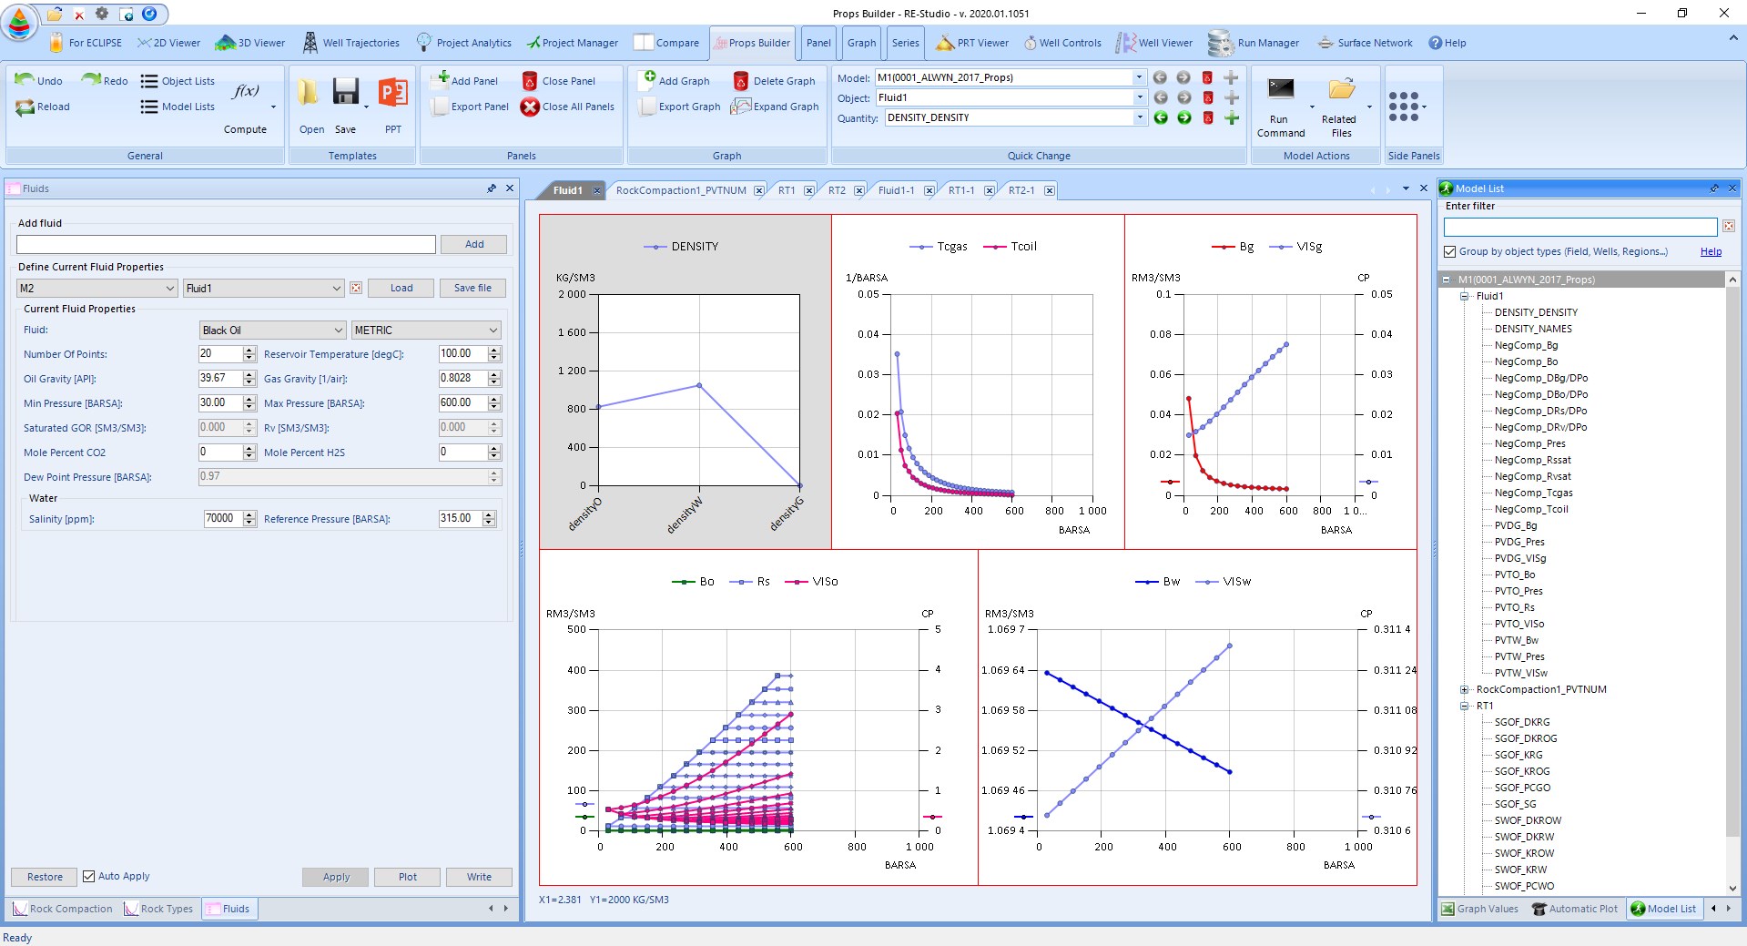
Task: Toggle Group by object types checkbox
Action: point(1450,251)
